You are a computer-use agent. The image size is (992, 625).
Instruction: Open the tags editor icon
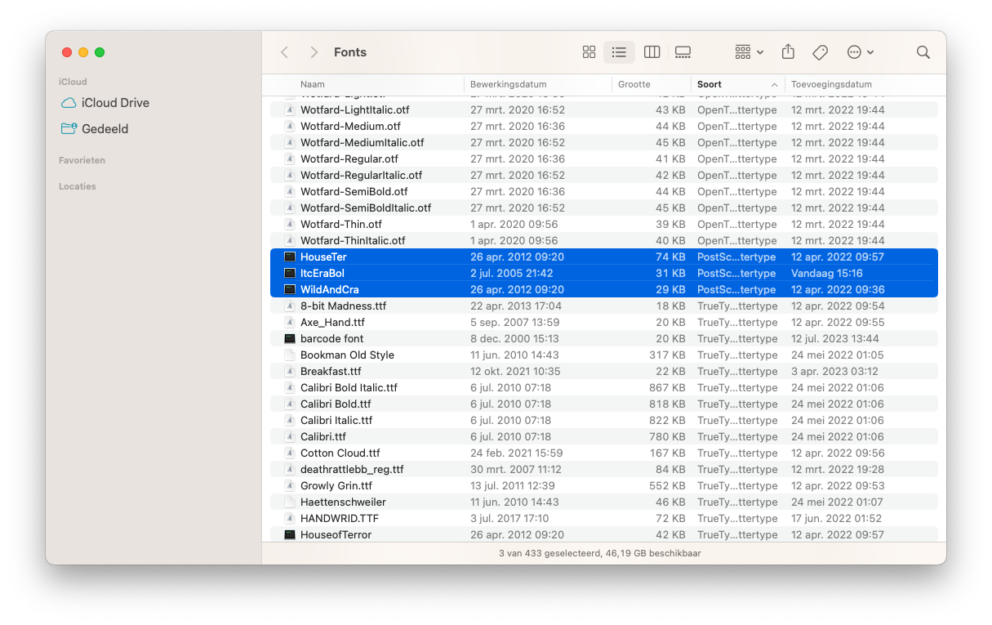[821, 52]
